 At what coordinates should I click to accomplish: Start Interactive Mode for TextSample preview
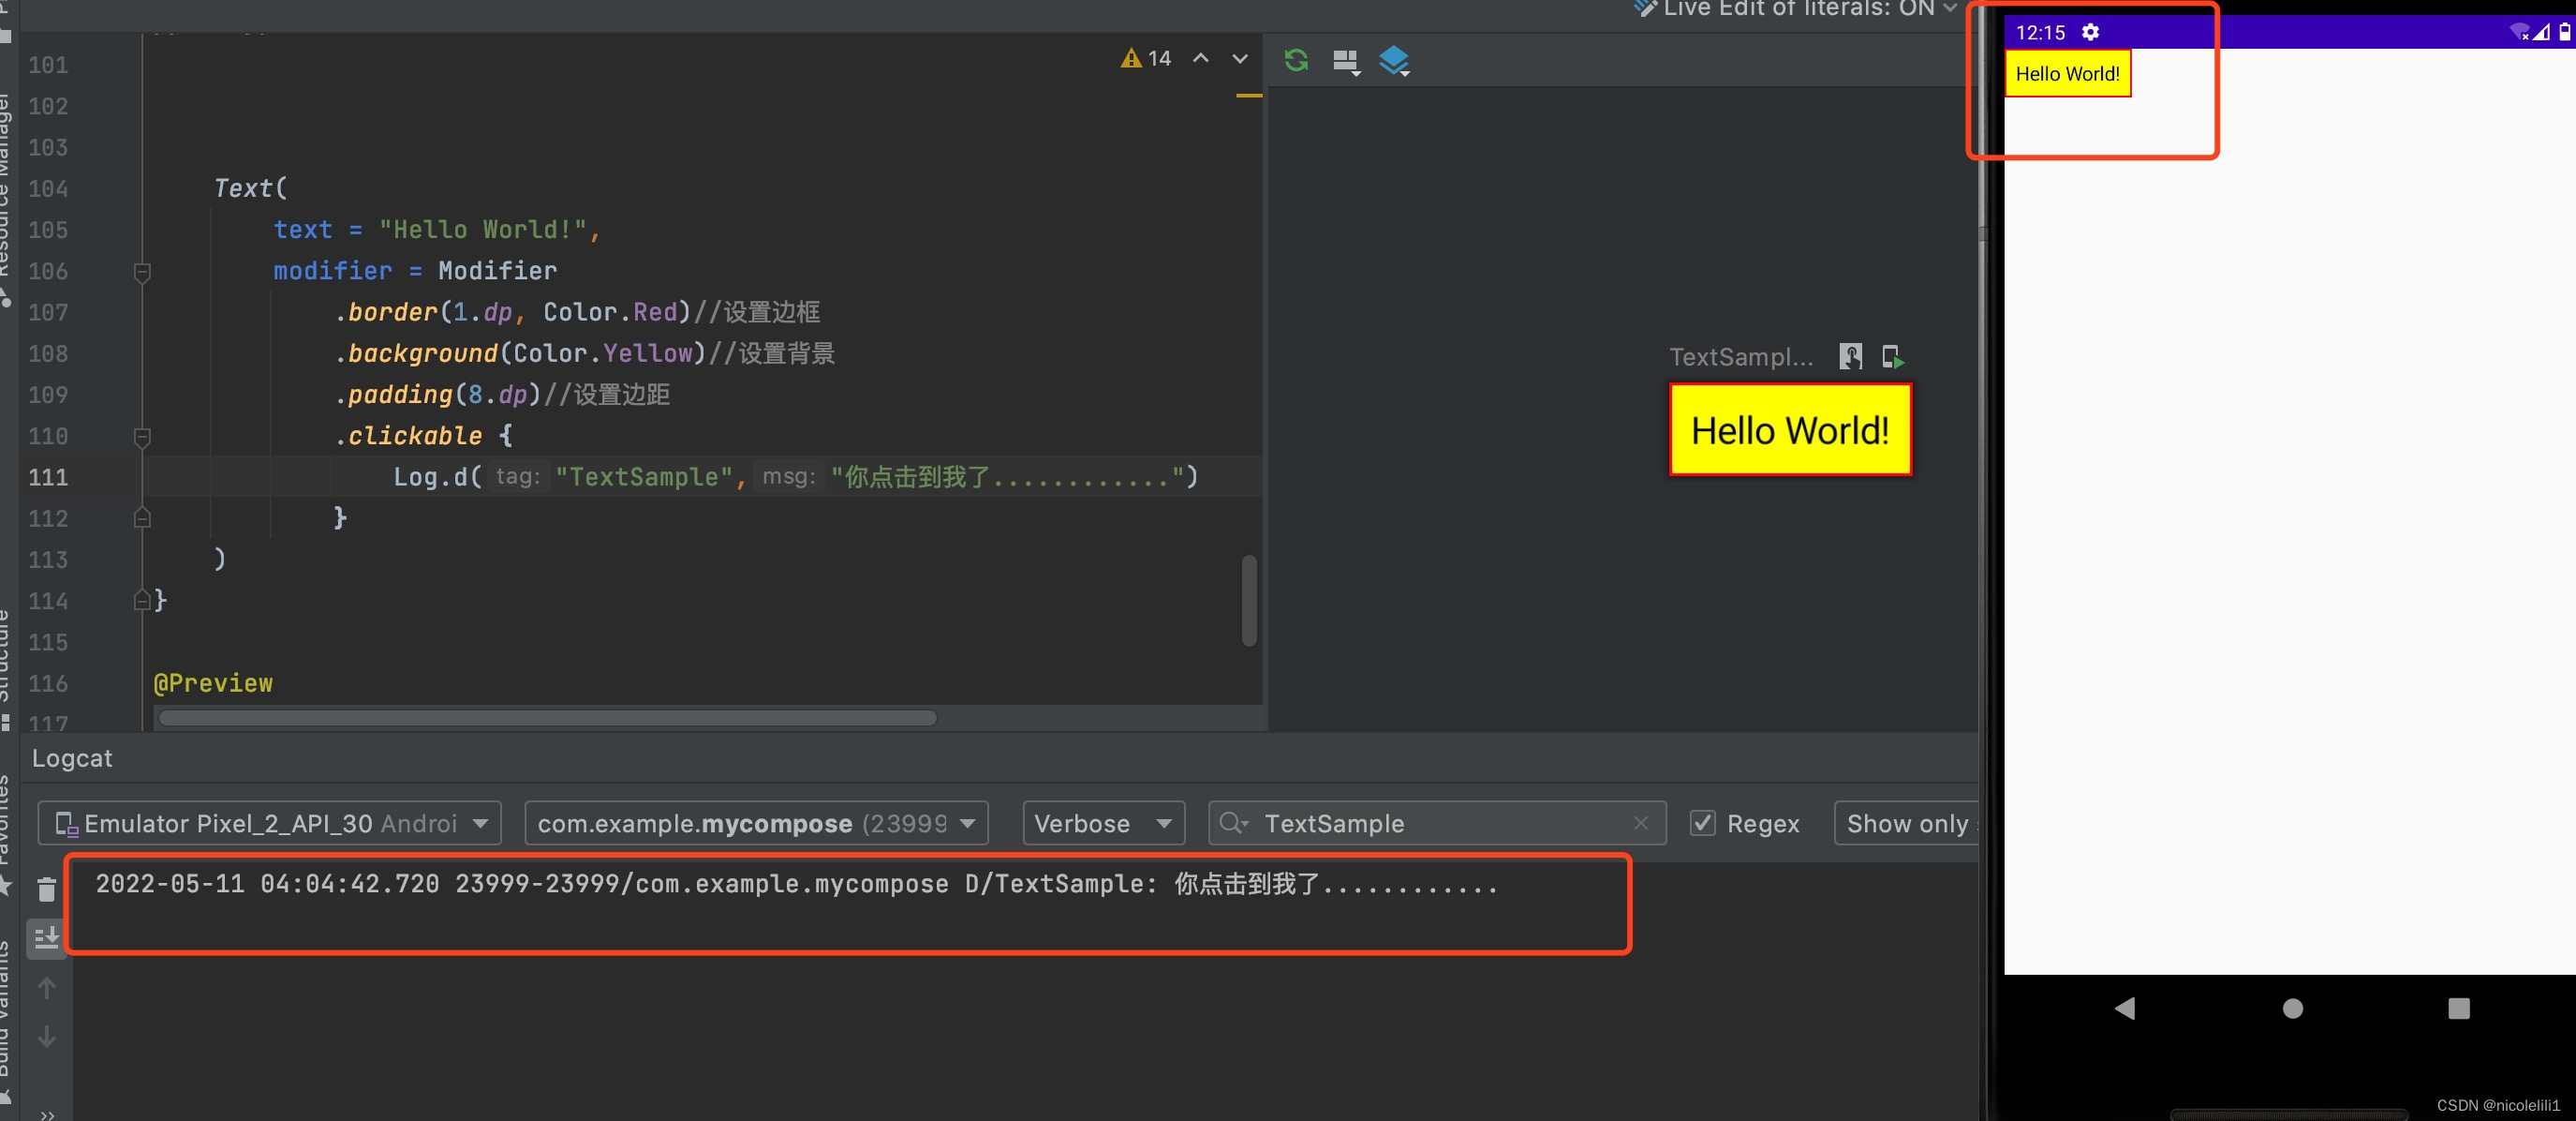(1851, 356)
